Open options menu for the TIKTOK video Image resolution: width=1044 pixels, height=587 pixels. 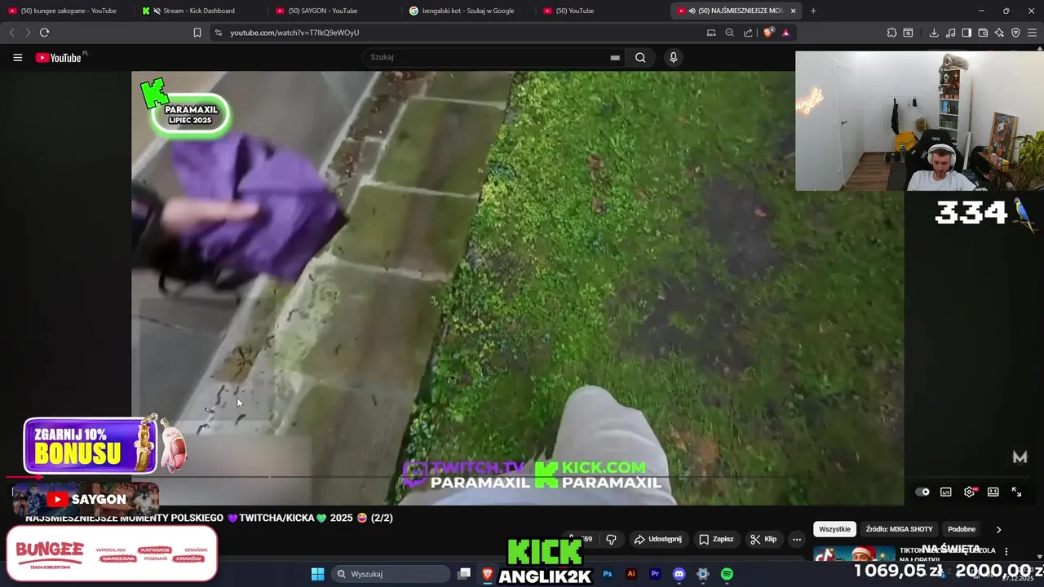pyautogui.click(x=1006, y=551)
